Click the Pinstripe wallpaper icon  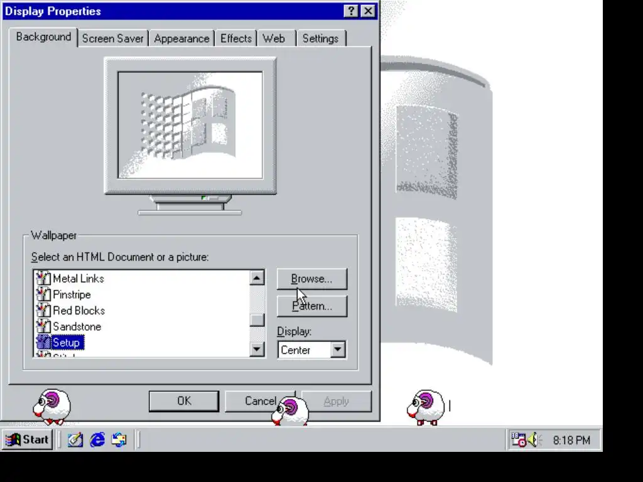coord(43,294)
